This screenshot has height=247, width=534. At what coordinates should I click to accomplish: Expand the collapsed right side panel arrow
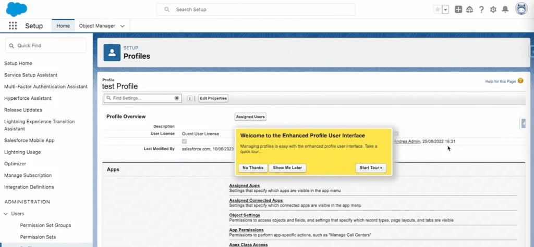point(524,124)
